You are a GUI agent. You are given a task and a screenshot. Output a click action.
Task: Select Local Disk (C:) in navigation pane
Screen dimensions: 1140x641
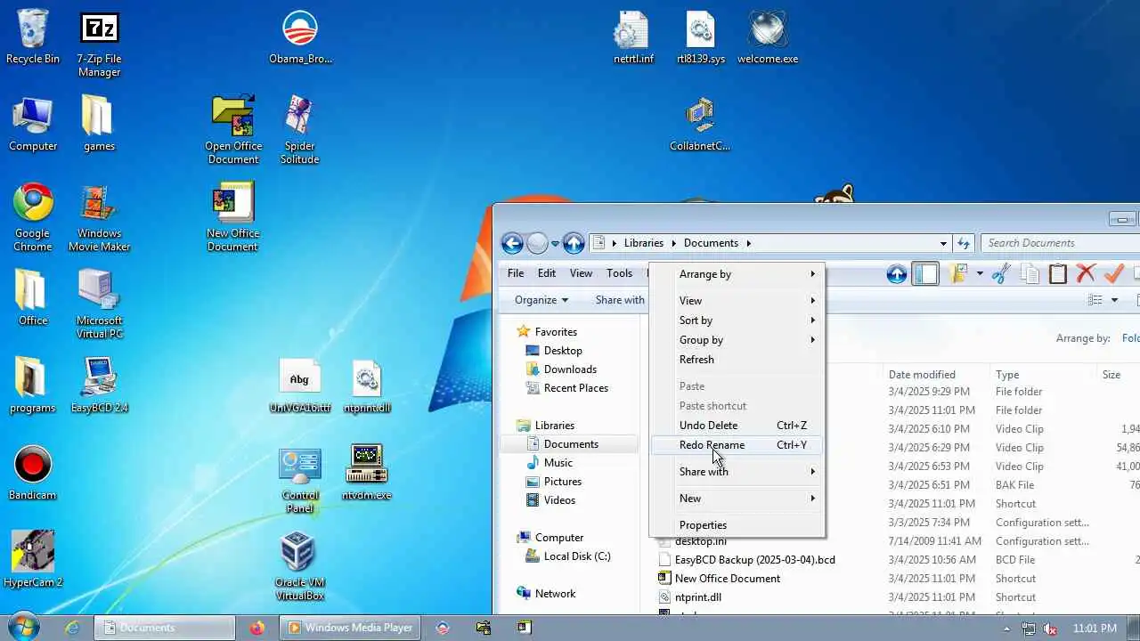(576, 556)
